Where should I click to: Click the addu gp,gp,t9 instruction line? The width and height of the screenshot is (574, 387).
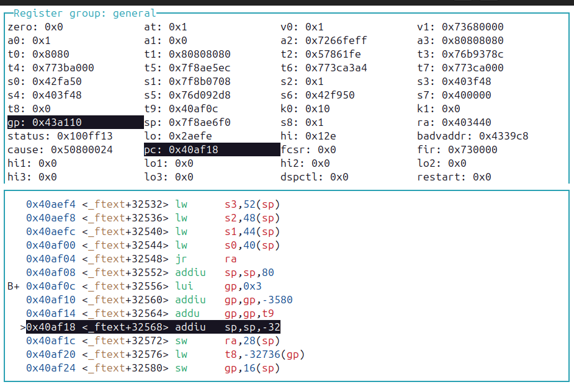pos(150,313)
